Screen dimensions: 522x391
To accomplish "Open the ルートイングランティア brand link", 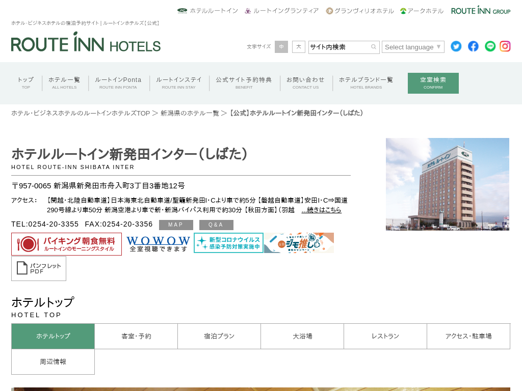I will tap(281, 11).
